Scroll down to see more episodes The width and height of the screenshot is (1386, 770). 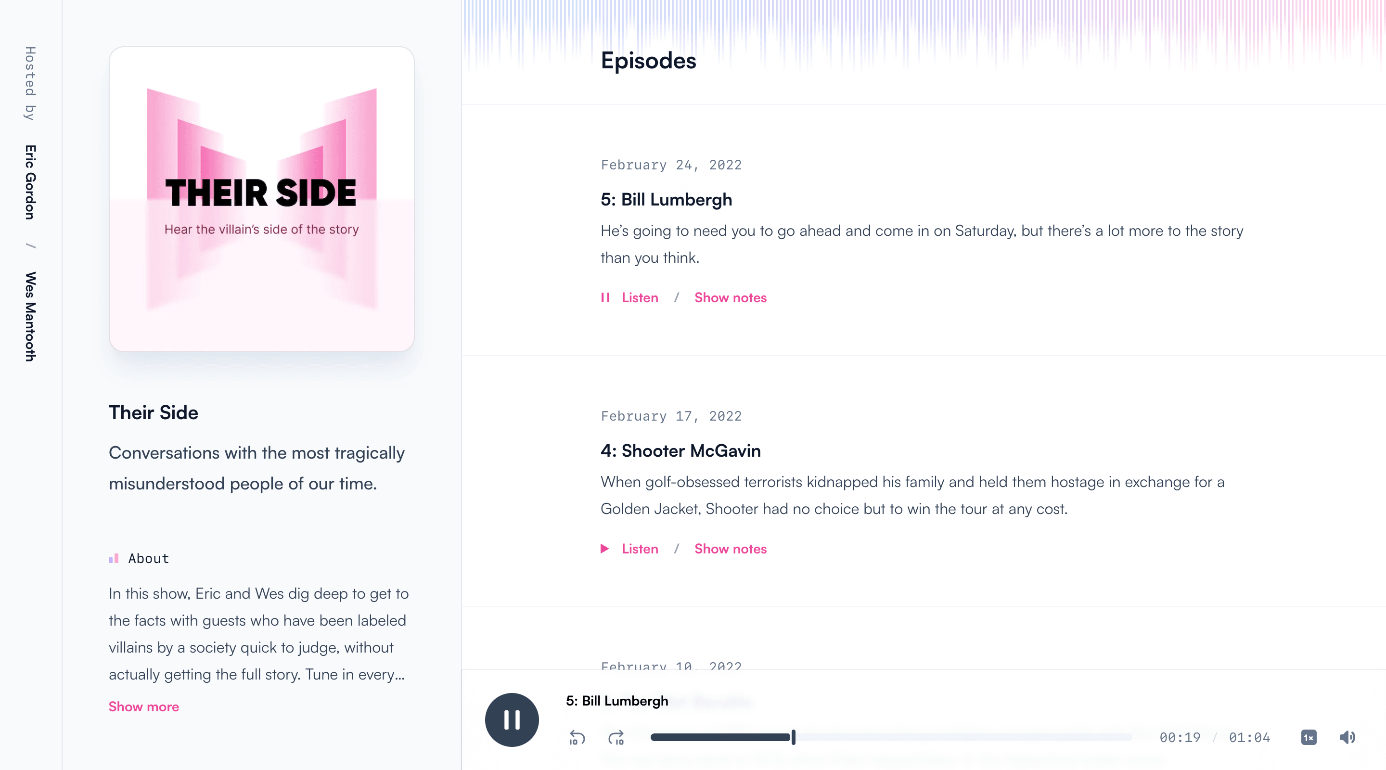pos(922,379)
